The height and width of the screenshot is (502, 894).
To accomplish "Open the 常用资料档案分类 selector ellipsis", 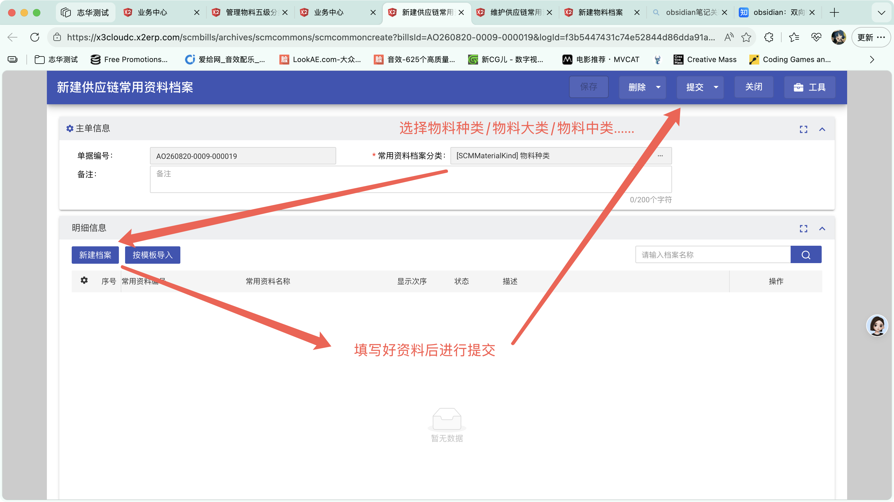I will click(660, 156).
